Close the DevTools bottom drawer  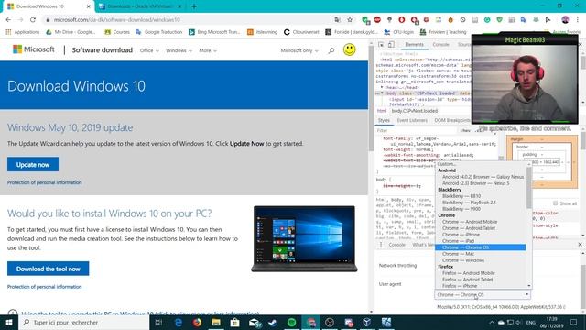580,245
